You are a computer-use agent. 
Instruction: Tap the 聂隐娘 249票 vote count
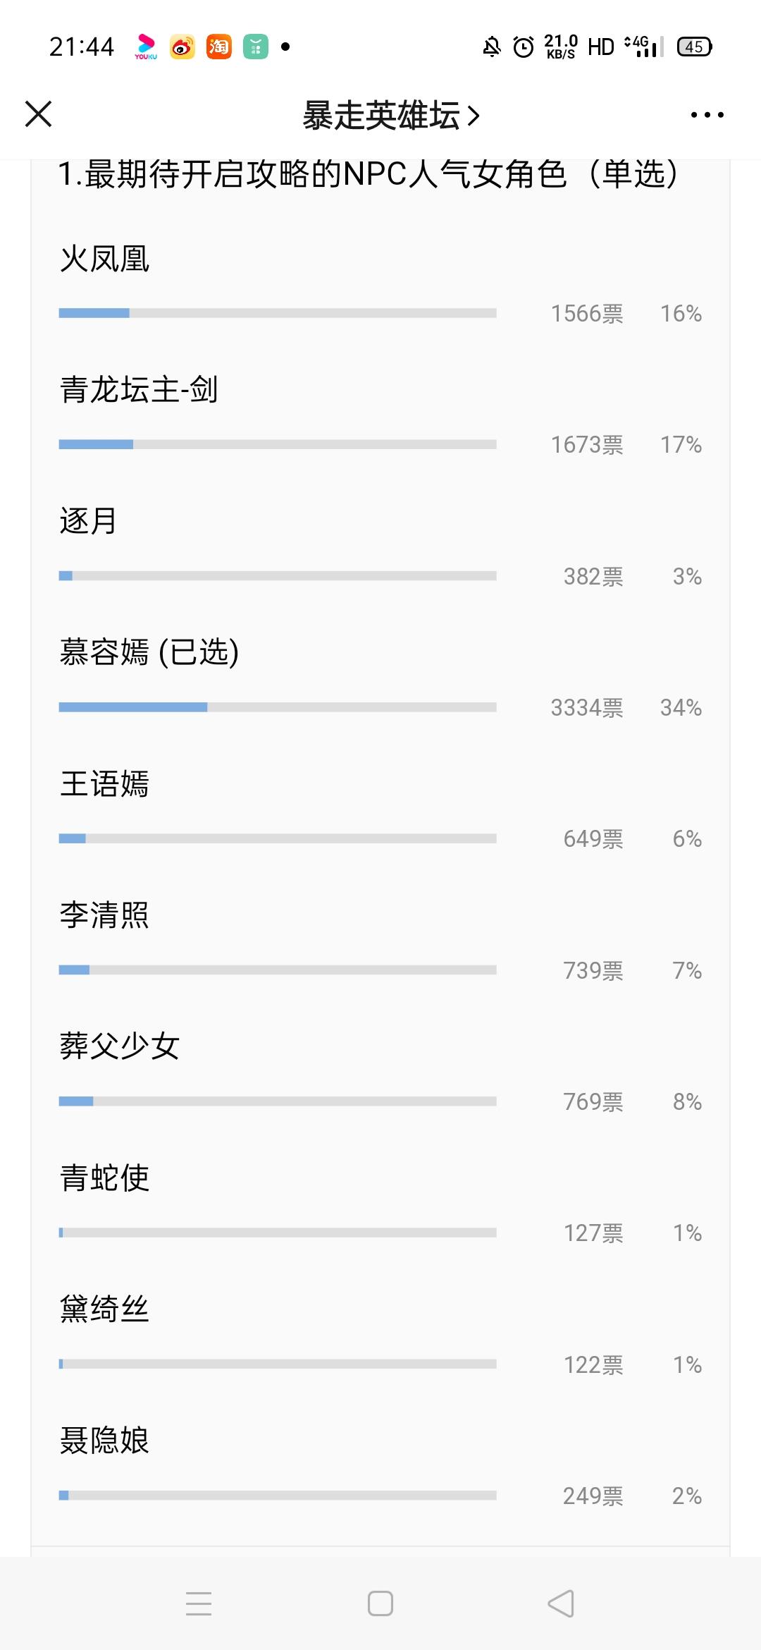tap(593, 1496)
